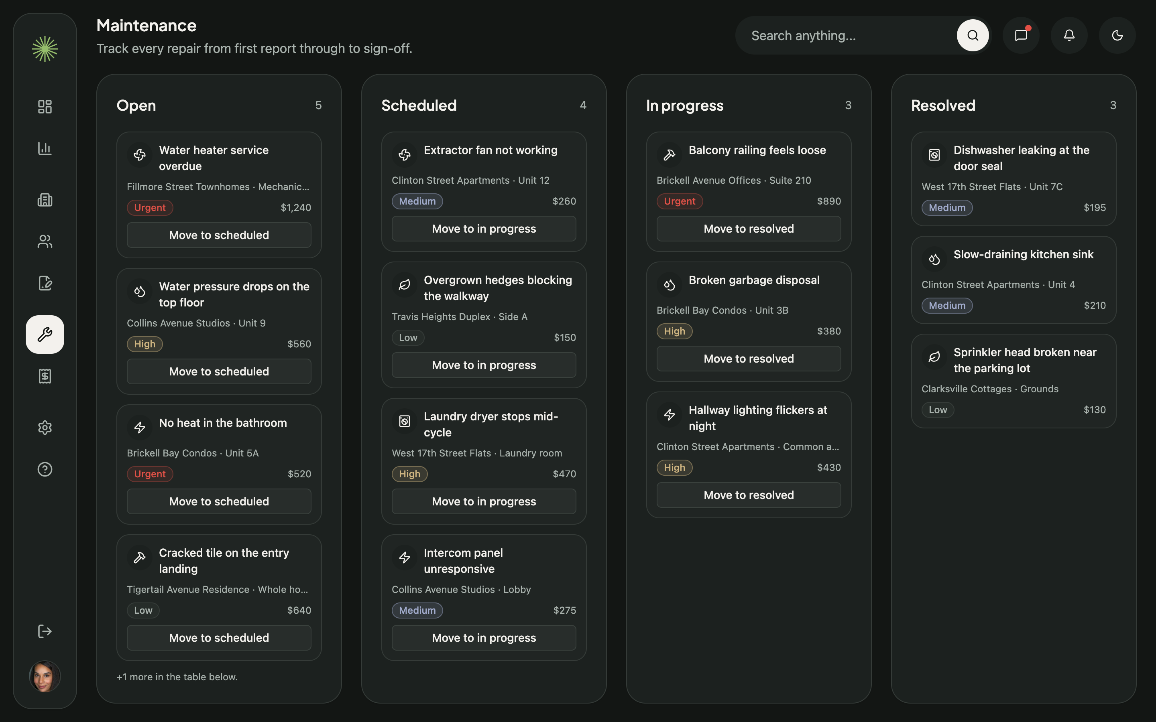Click the High badge on Water pressure card
The image size is (1156, 722).
coord(145,344)
